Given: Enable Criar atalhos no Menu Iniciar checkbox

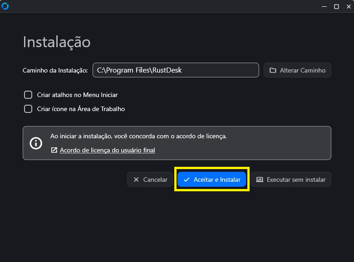Looking at the screenshot, I should pos(28,95).
